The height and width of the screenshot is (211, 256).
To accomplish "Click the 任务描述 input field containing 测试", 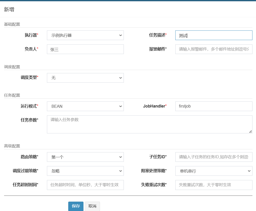I will pos(214,35).
